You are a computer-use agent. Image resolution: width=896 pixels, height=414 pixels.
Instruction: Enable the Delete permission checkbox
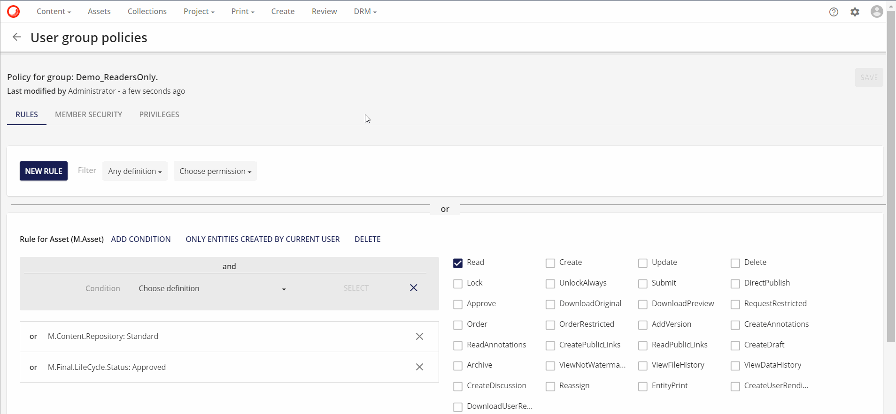tap(735, 263)
